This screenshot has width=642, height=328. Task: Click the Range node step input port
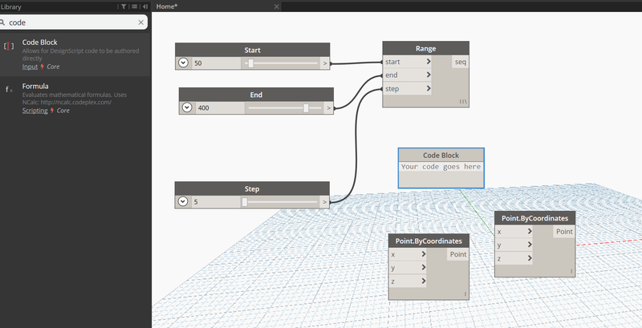tap(408, 89)
